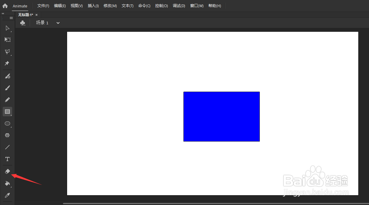Select the Selection arrow tool
The height and width of the screenshot is (205, 369).
click(7, 28)
